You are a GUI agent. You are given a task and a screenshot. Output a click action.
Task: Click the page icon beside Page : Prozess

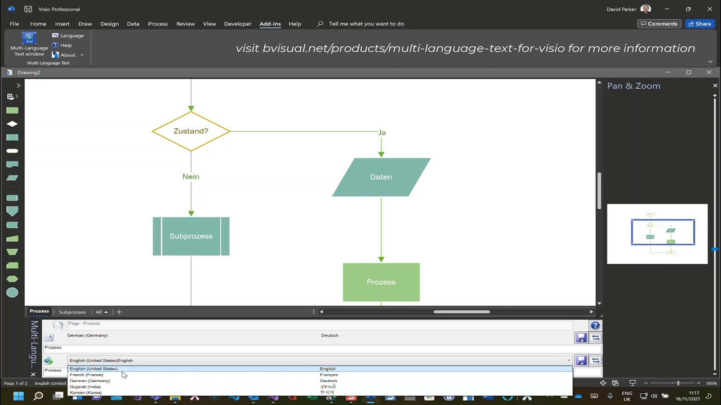[57, 325]
